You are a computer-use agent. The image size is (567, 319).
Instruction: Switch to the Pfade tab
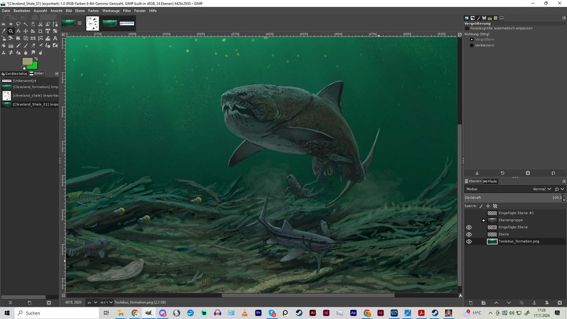tap(490, 181)
